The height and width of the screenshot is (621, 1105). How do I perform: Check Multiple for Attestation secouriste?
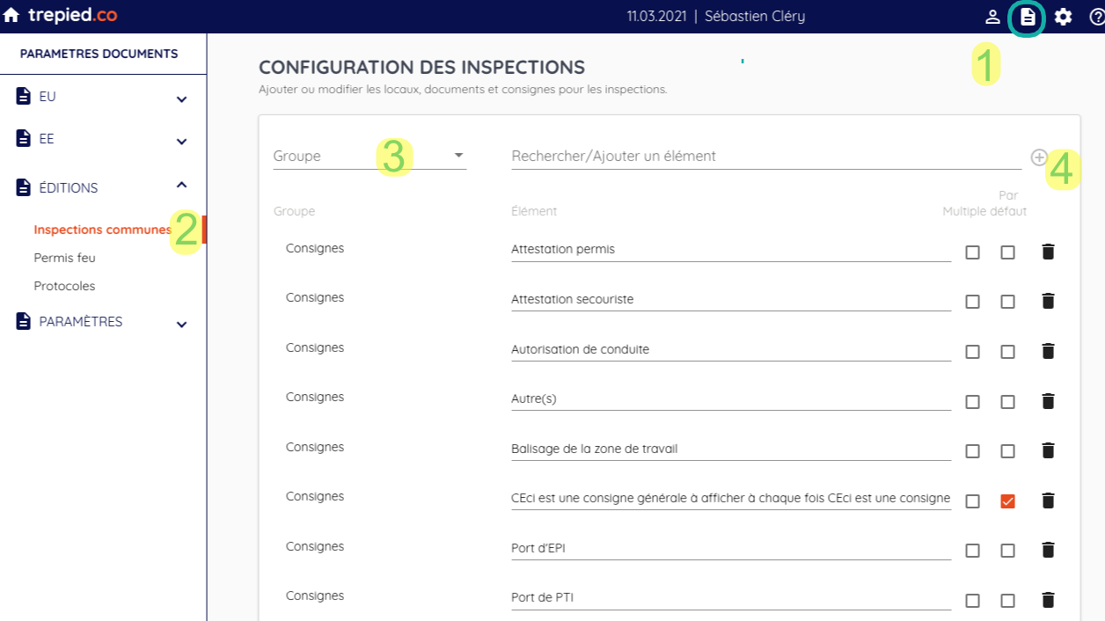click(x=972, y=302)
